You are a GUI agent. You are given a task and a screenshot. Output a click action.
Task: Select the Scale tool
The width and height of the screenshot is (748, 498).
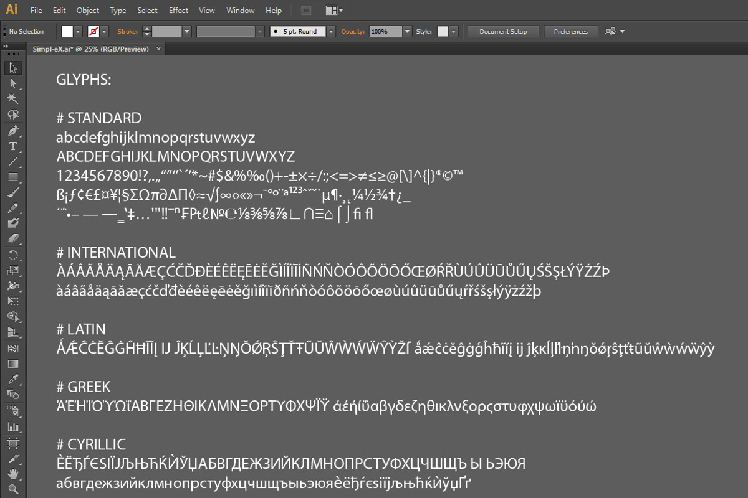click(13, 271)
